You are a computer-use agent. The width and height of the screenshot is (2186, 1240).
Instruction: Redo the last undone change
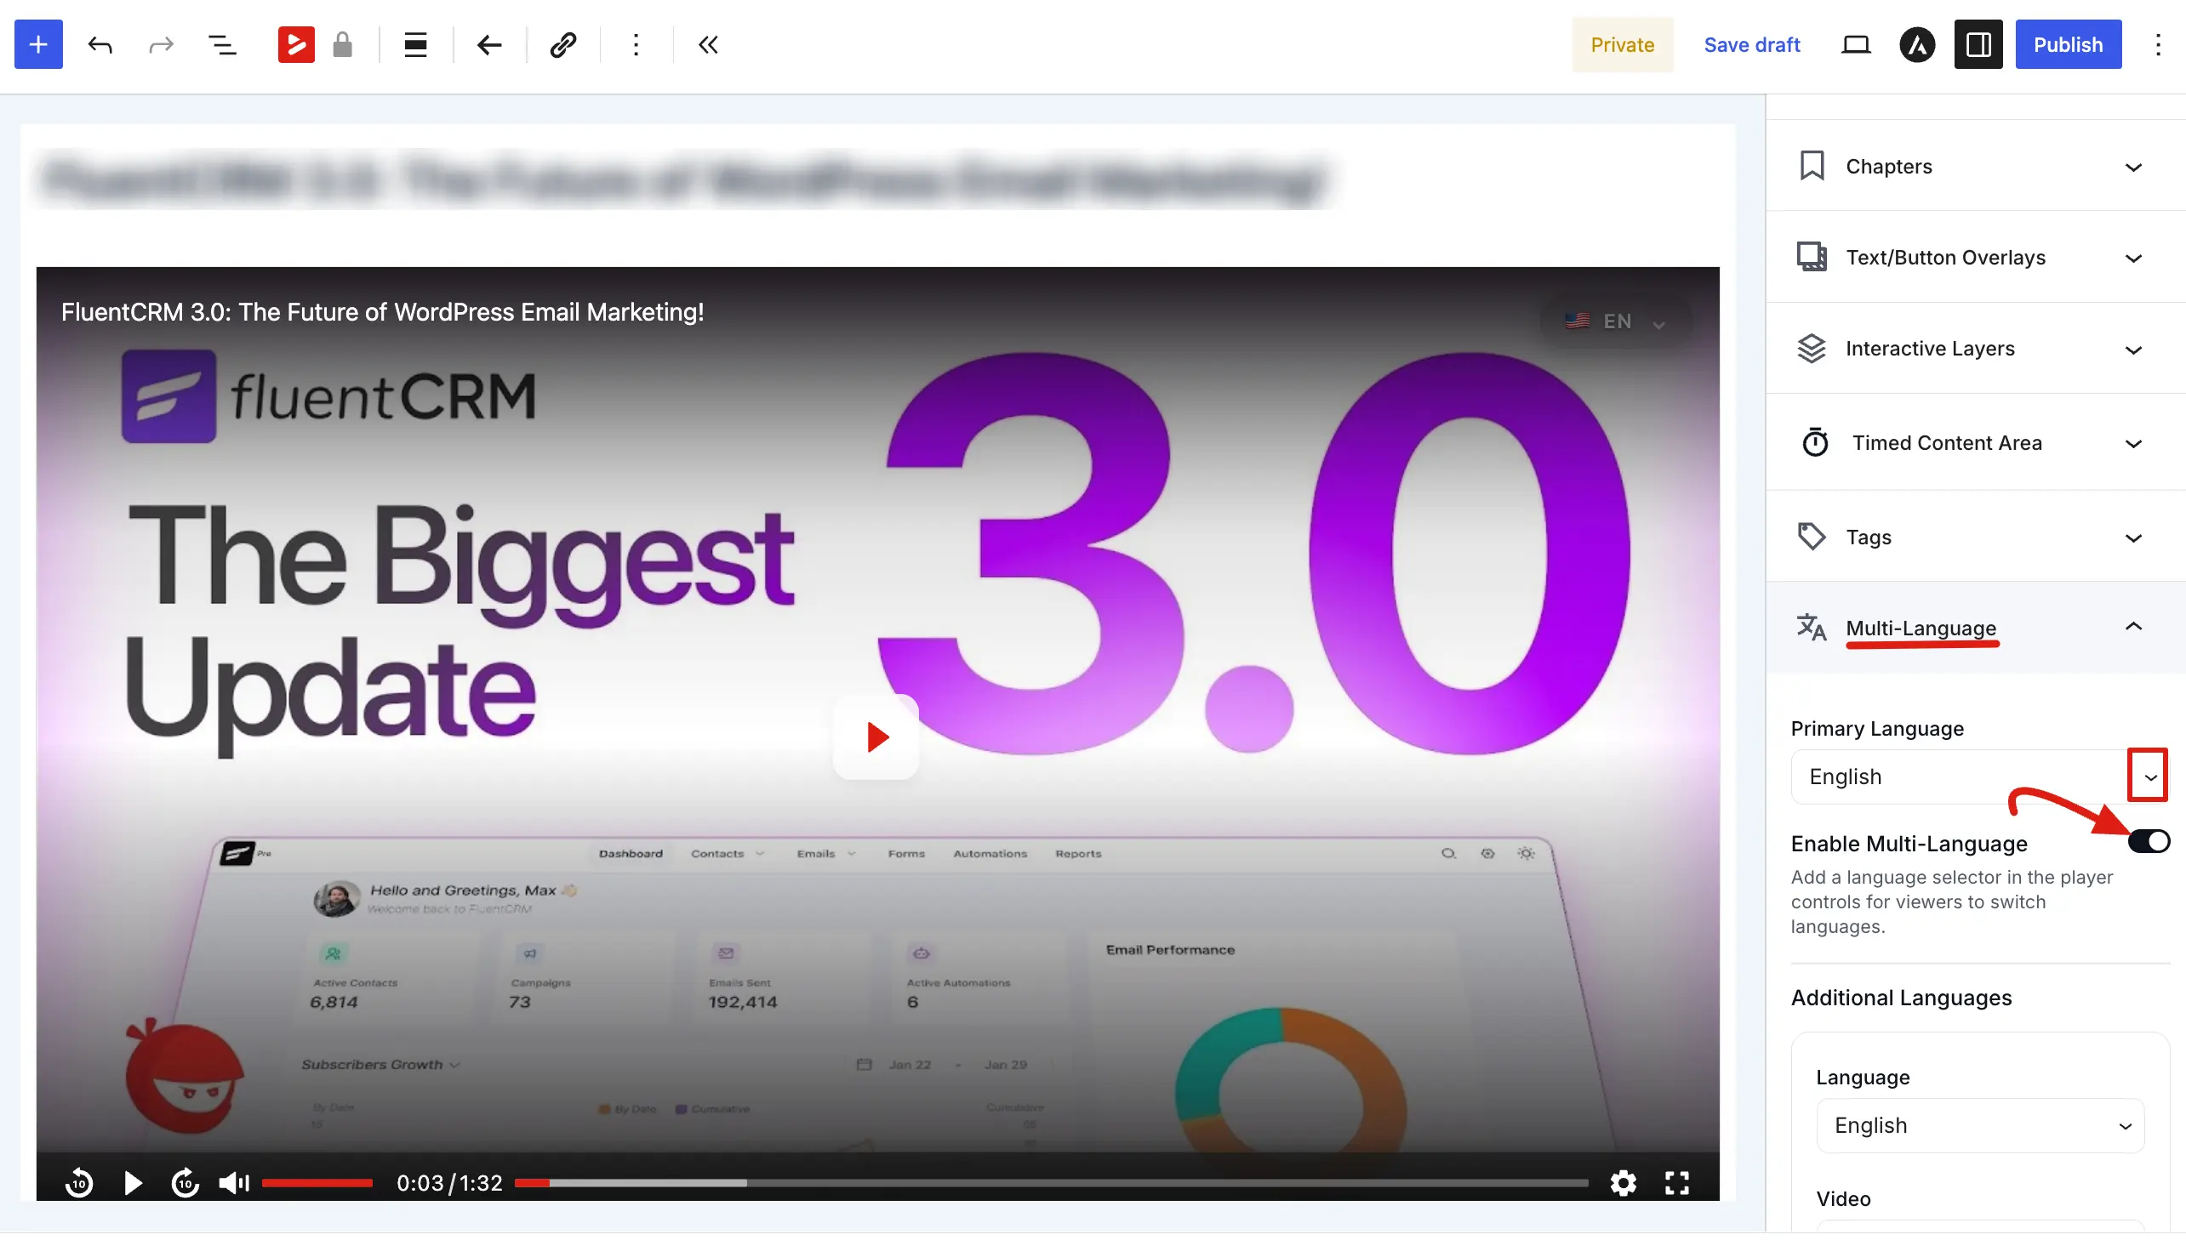click(161, 44)
